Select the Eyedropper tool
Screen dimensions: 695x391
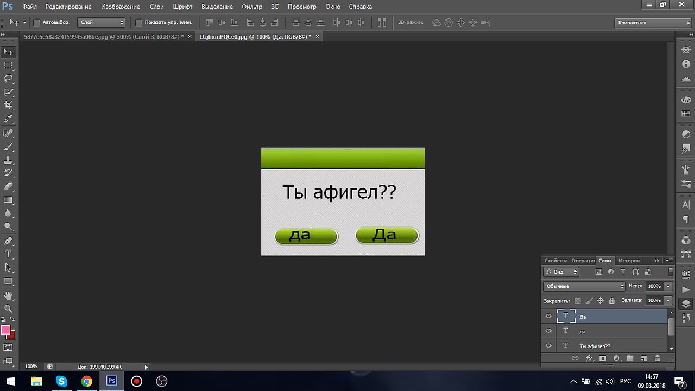(8, 119)
